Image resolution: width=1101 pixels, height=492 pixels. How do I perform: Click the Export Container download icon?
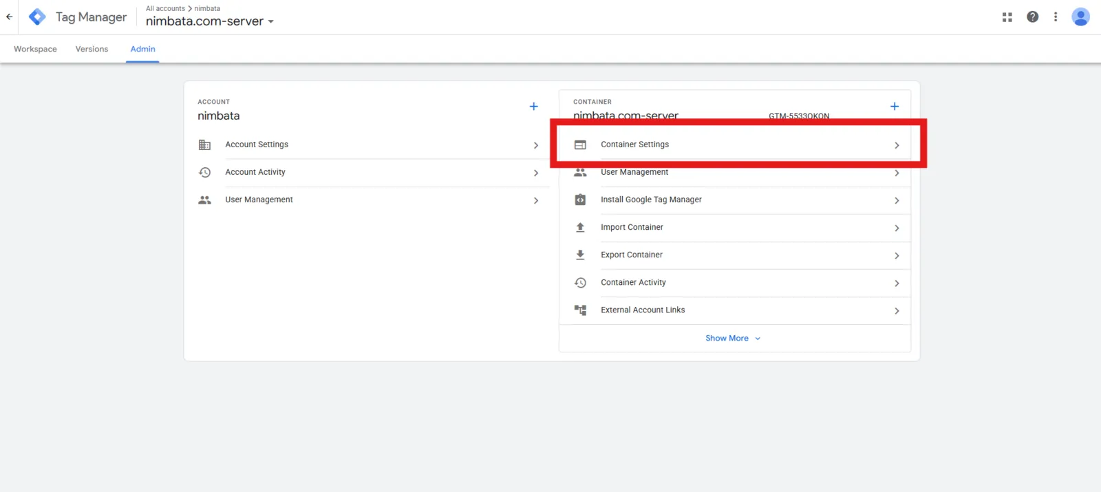coord(580,255)
